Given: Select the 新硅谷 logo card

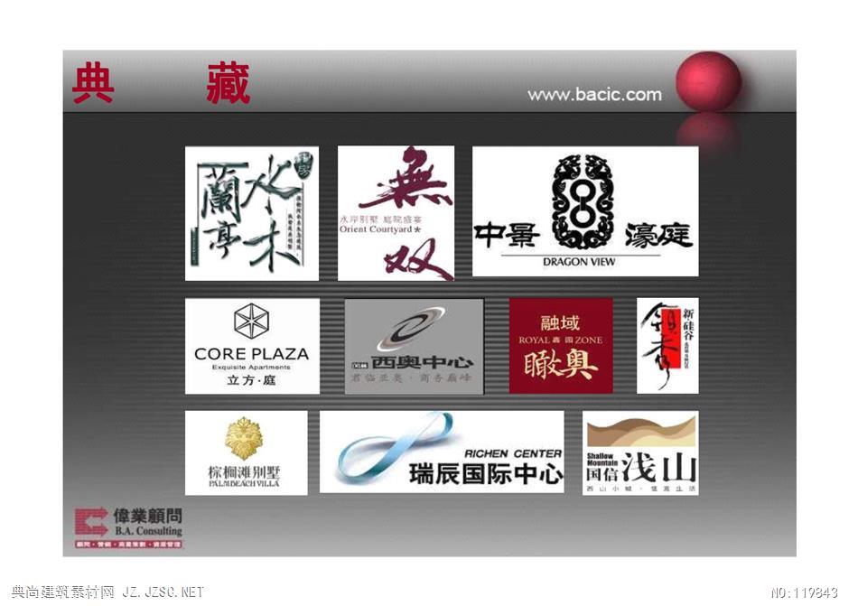Looking at the screenshot, I should point(667,346).
